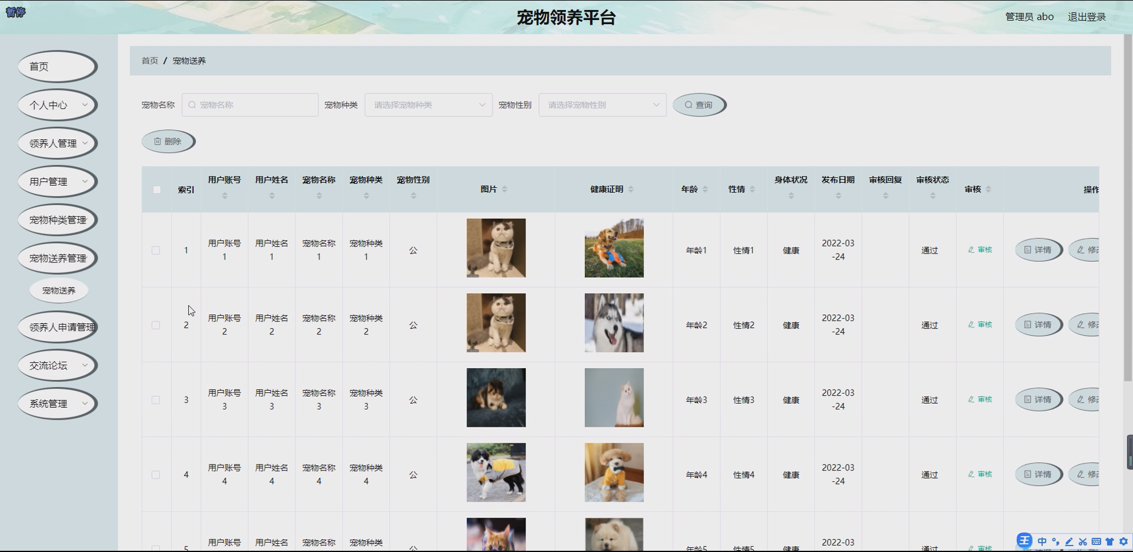Click the search magnifier icon in 宠物名称 field
The image size is (1133, 552).
[192, 105]
